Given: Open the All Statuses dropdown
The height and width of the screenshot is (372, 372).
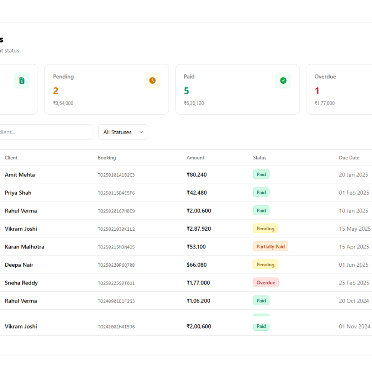Looking at the screenshot, I should 123,132.
